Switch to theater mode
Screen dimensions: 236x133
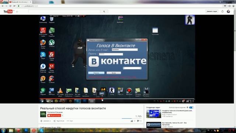click(x=188, y=101)
